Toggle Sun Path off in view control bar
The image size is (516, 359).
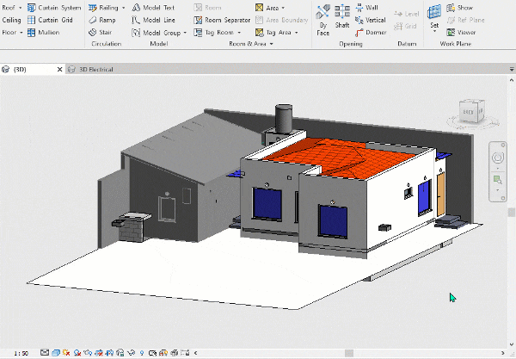click(66, 353)
